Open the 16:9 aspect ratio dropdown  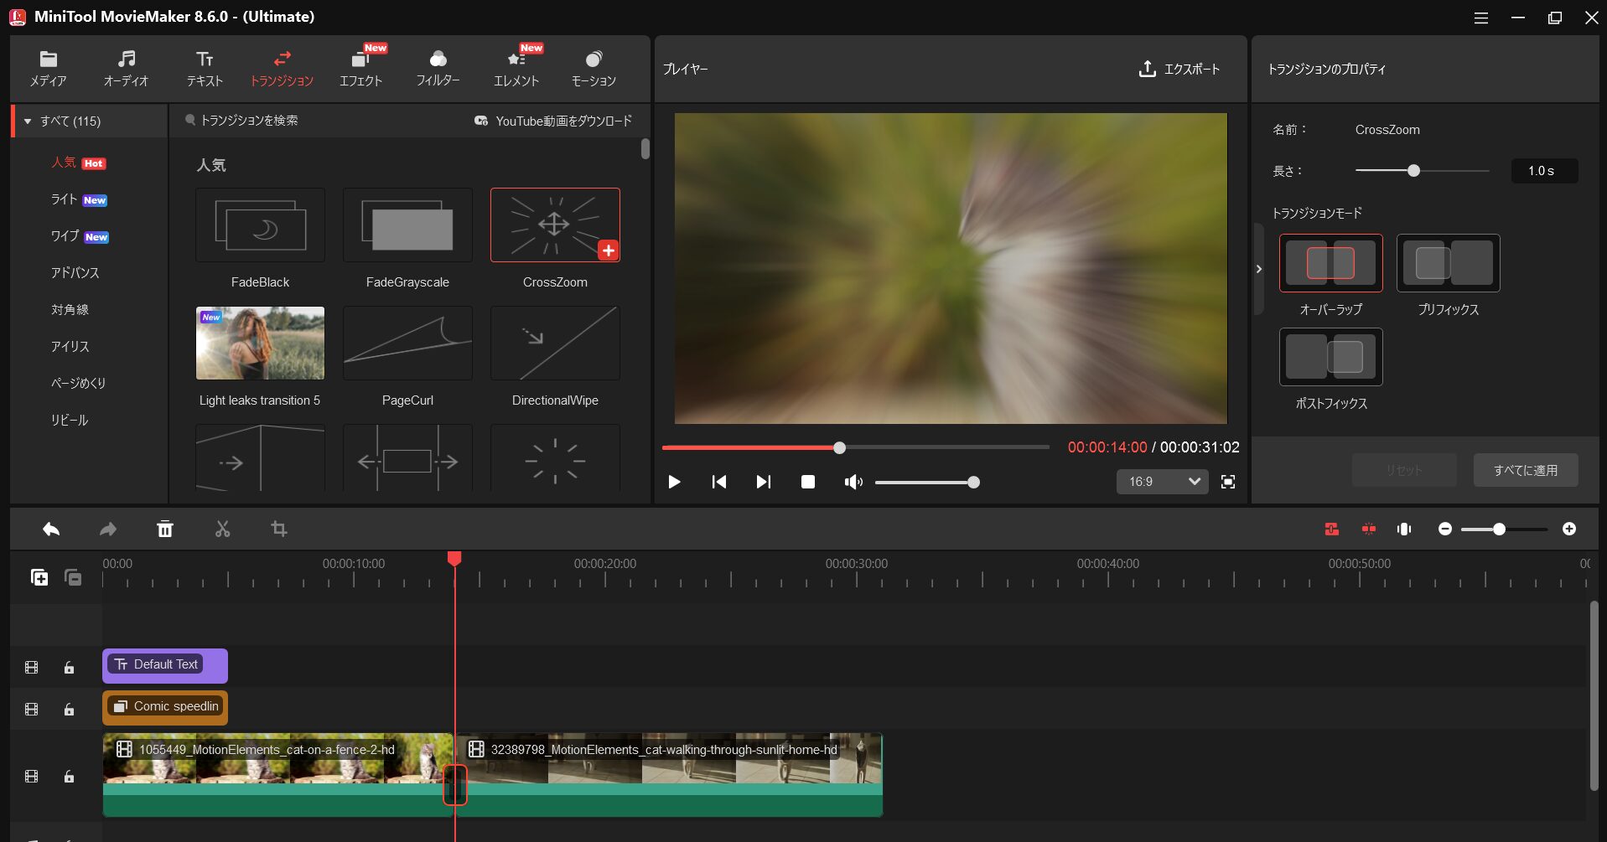[1162, 482]
